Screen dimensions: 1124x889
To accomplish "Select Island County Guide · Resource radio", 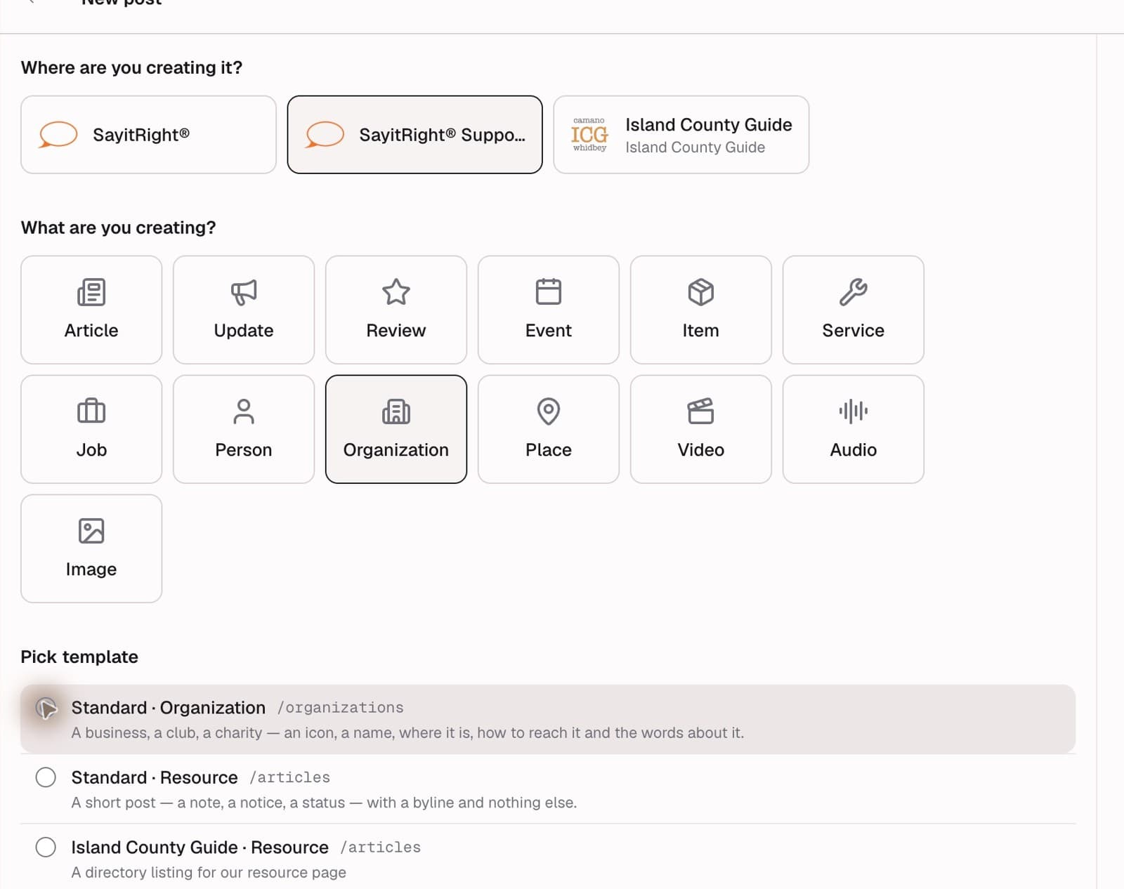I will coord(46,847).
